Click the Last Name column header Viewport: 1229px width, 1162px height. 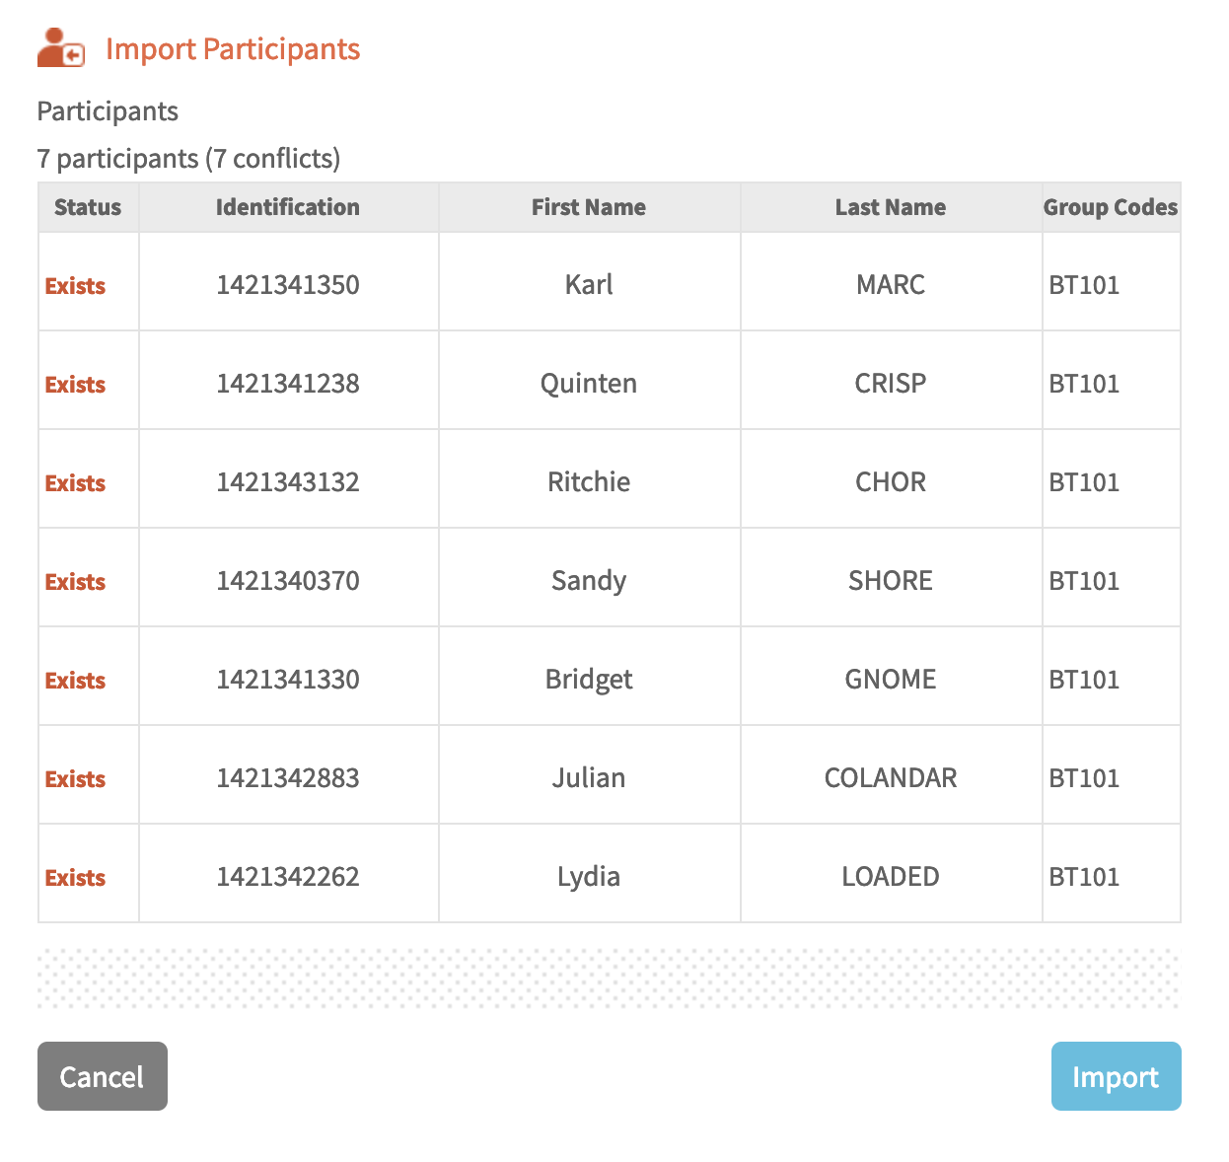point(891,207)
